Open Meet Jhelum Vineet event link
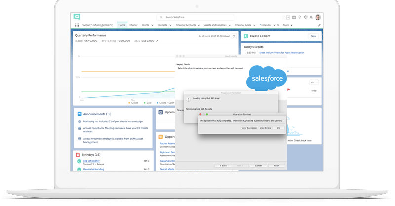Image resolution: width=395 pixels, height=206 pixels. 281,52
